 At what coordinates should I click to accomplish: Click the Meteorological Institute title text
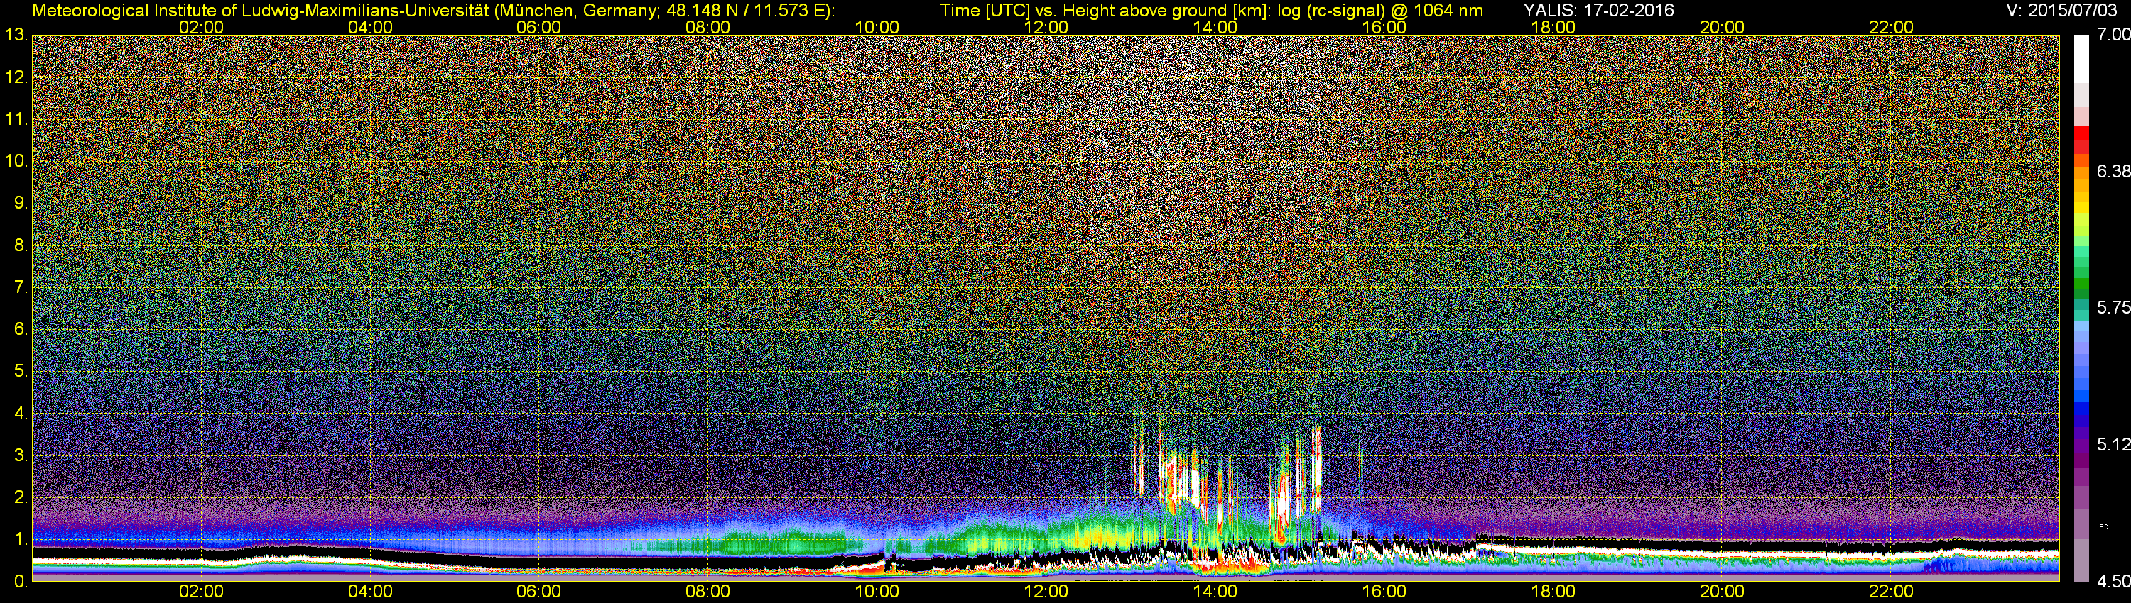point(433,10)
